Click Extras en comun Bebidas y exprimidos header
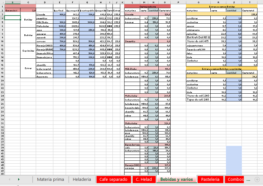This screenshot has height=186, width=263. [x=222, y=69]
